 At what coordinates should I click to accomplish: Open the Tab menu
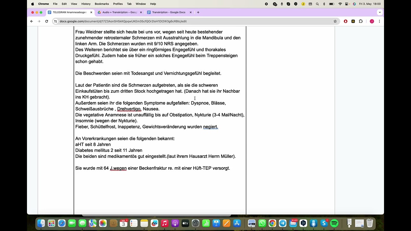129,4
